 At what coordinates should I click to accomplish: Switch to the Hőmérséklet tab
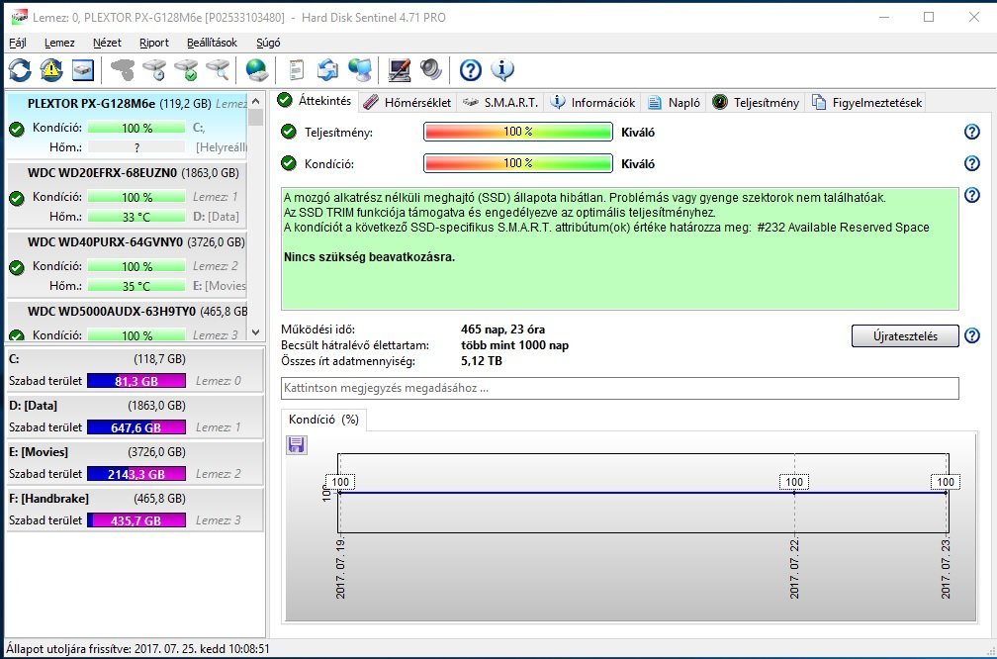[x=408, y=103]
